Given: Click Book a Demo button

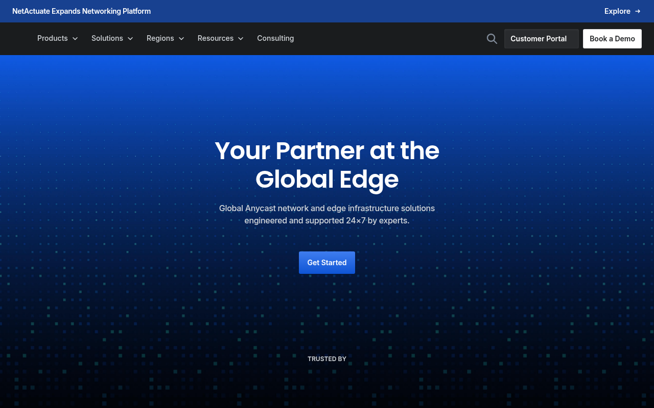Looking at the screenshot, I should click(x=612, y=39).
